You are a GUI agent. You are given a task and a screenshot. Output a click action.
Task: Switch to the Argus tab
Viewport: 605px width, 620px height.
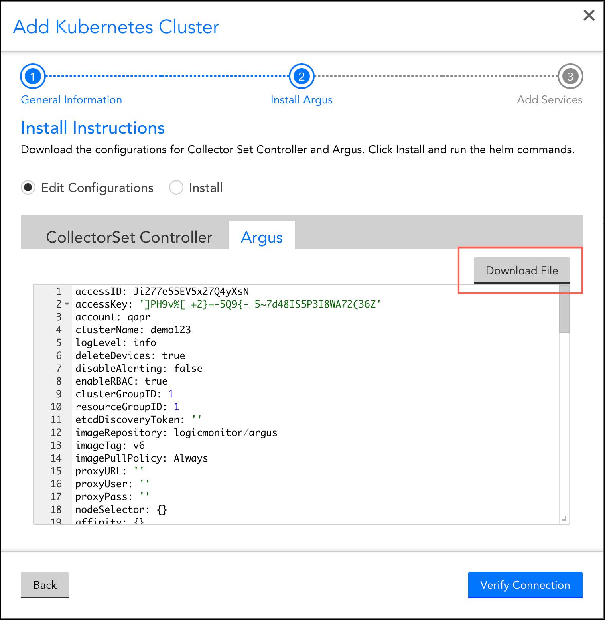pos(262,237)
